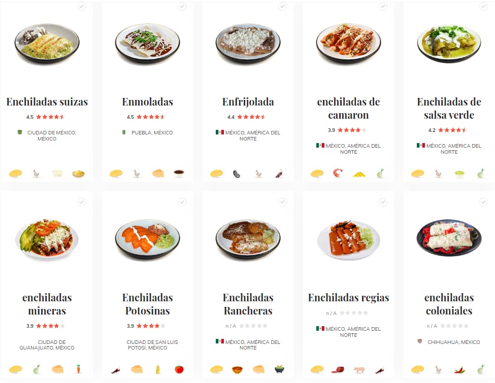Open the Enchiladas regias recipe link
This screenshot has height=383, width=495.
click(x=348, y=298)
